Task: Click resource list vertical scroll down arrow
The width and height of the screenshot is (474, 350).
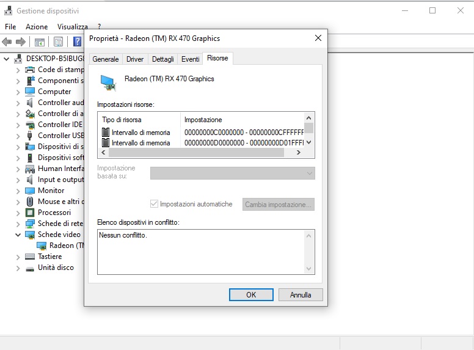Action: [x=308, y=142]
